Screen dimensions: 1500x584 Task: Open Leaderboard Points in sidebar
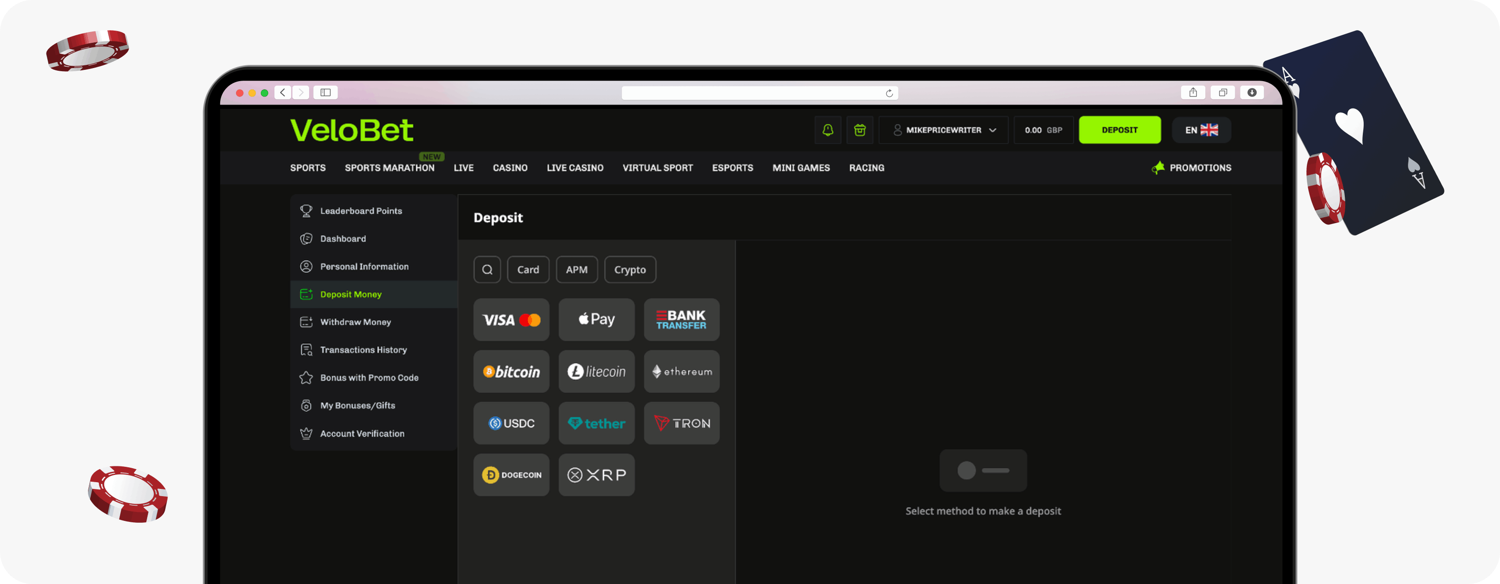pyautogui.click(x=374, y=210)
